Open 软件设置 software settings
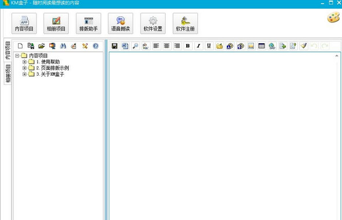The height and width of the screenshot is (220, 342). coord(153,23)
